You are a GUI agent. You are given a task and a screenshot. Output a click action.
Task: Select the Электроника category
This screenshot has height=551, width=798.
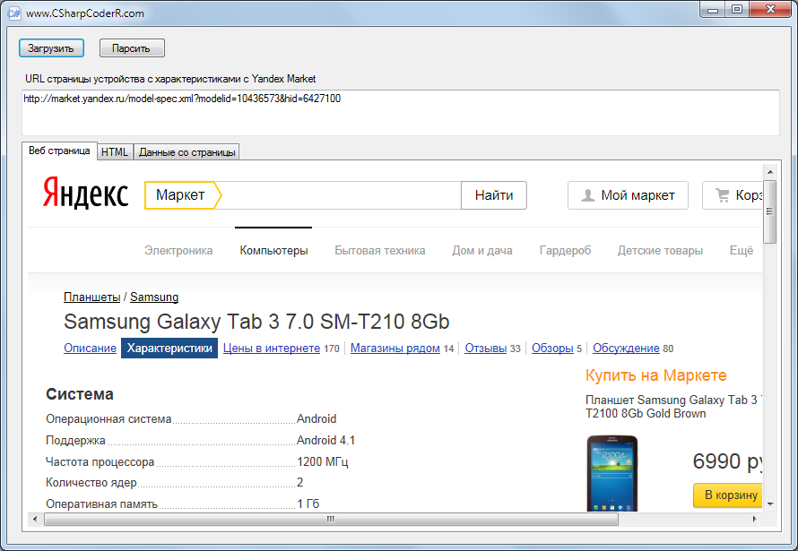(x=178, y=251)
